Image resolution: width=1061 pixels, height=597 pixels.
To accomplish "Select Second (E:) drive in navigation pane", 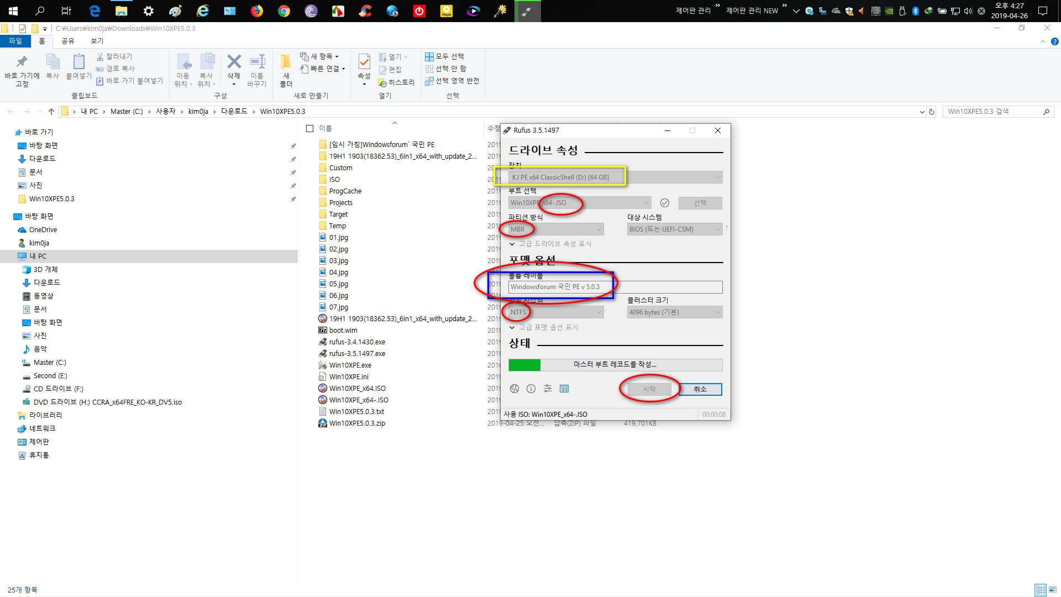I will click(50, 376).
